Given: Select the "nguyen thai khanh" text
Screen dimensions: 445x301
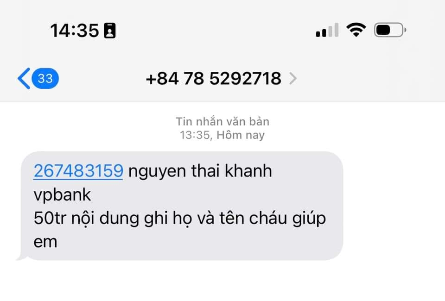Looking at the screenshot, I should click(x=200, y=171).
